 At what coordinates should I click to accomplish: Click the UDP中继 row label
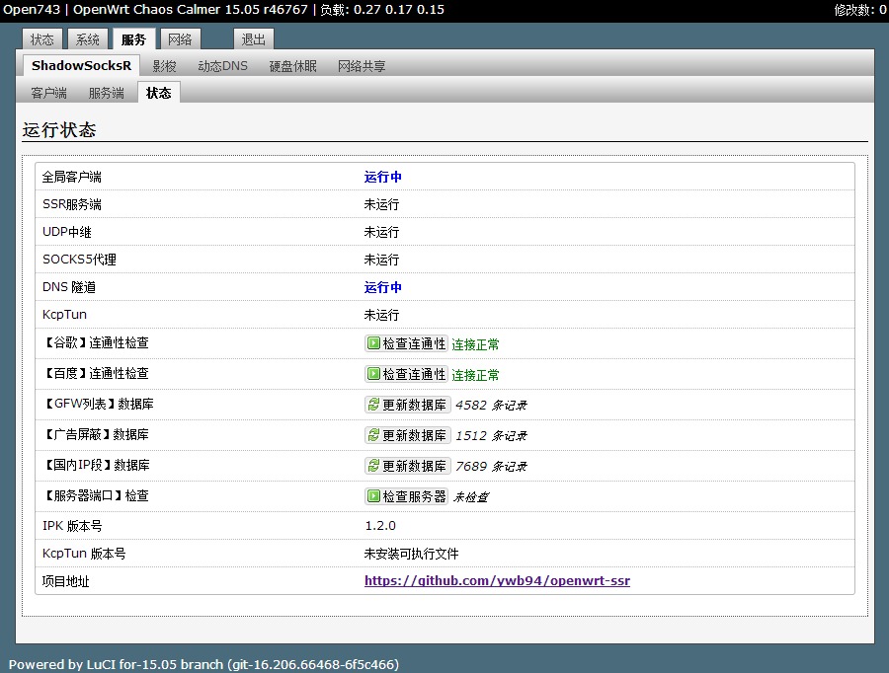(x=67, y=232)
